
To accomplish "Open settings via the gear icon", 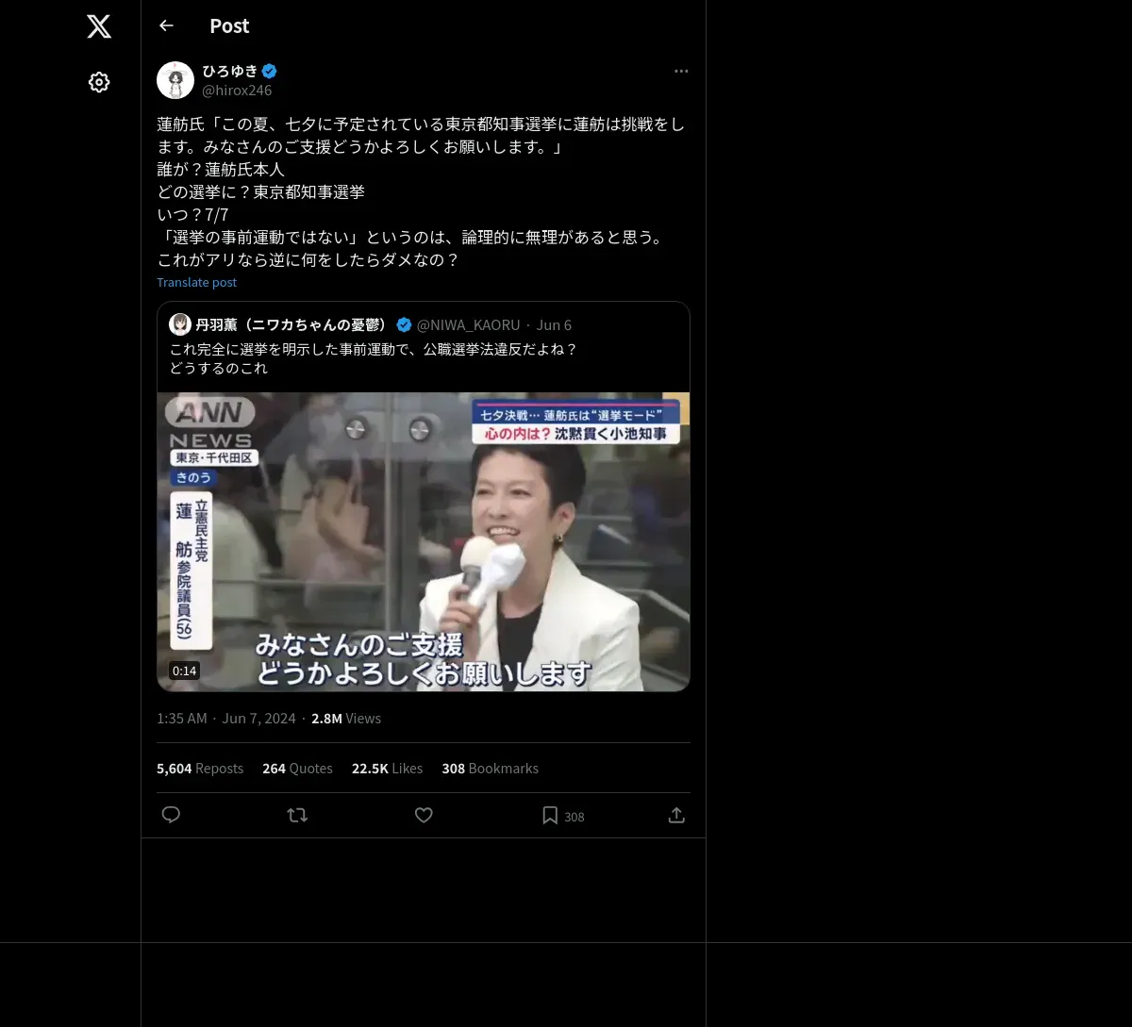I will pyautogui.click(x=99, y=82).
